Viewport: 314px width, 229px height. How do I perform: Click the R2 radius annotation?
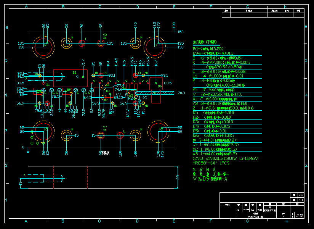tap(130, 98)
